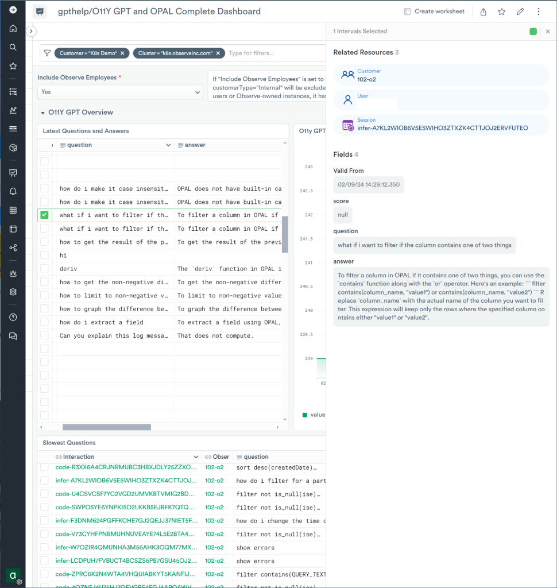Click the Home icon in the left sidebar
The height and width of the screenshot is (588, 557).
(13, 29)
